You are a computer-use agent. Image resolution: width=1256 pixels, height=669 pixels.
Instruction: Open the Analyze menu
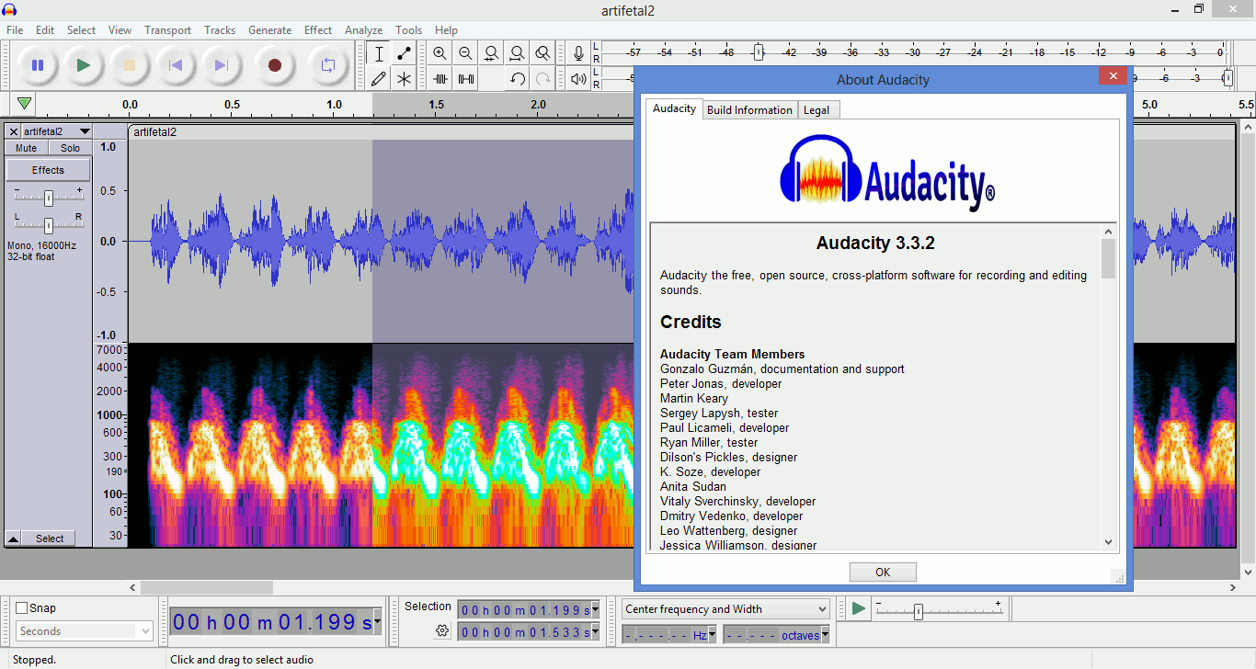pos(364,30)
